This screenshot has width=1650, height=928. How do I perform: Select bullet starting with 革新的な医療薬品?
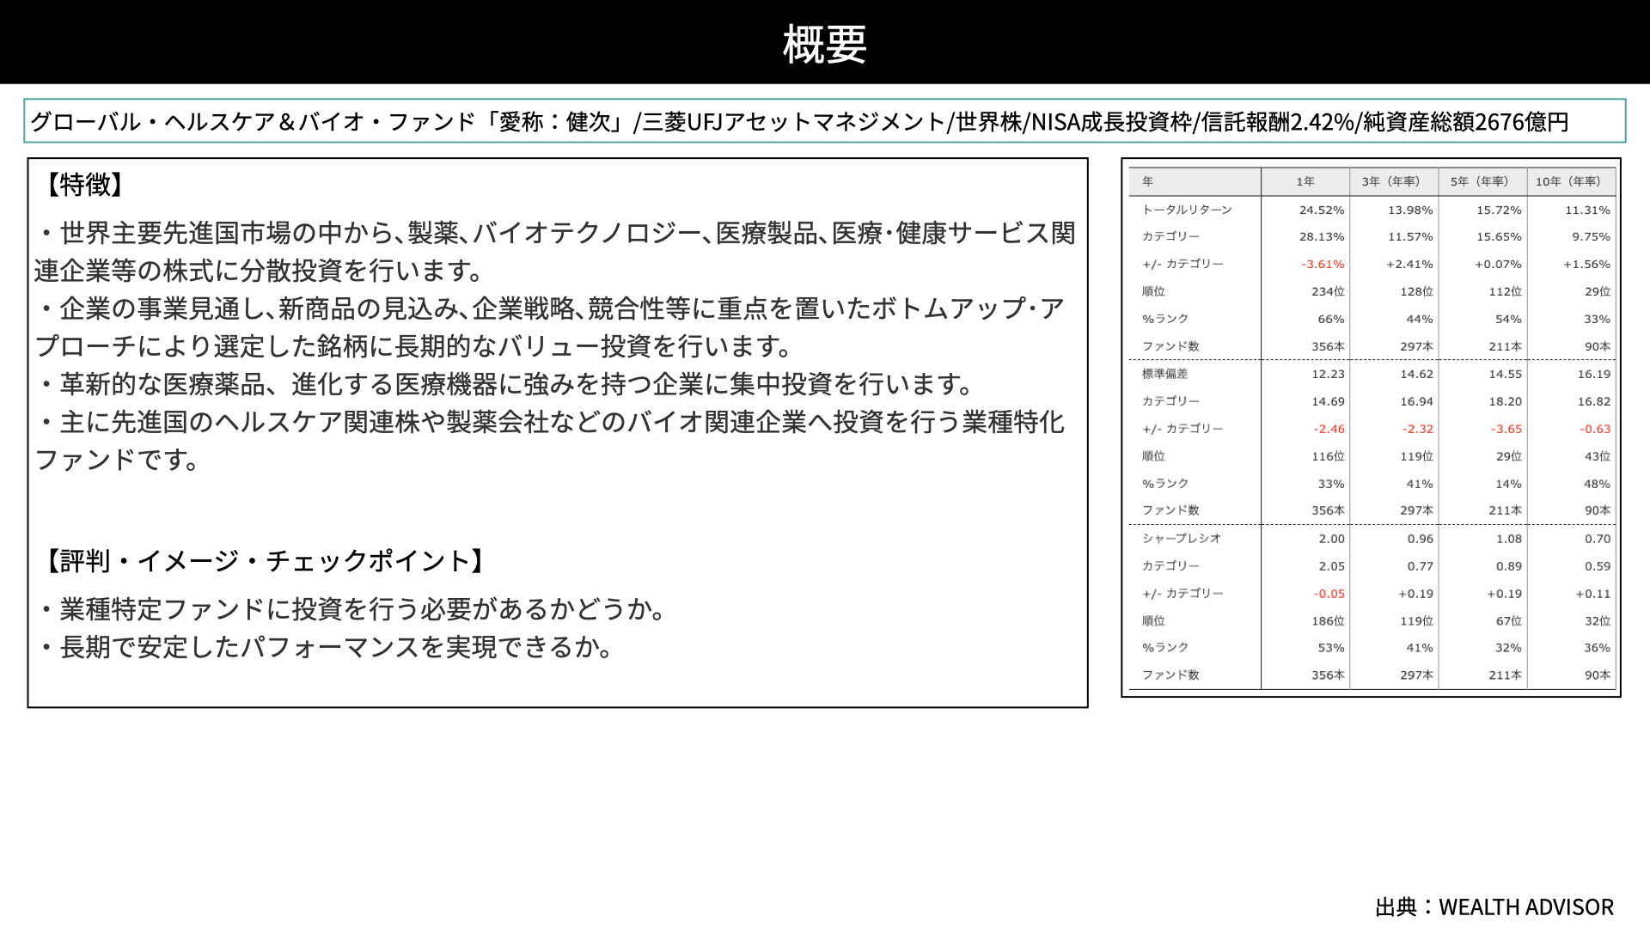(507, 384)
